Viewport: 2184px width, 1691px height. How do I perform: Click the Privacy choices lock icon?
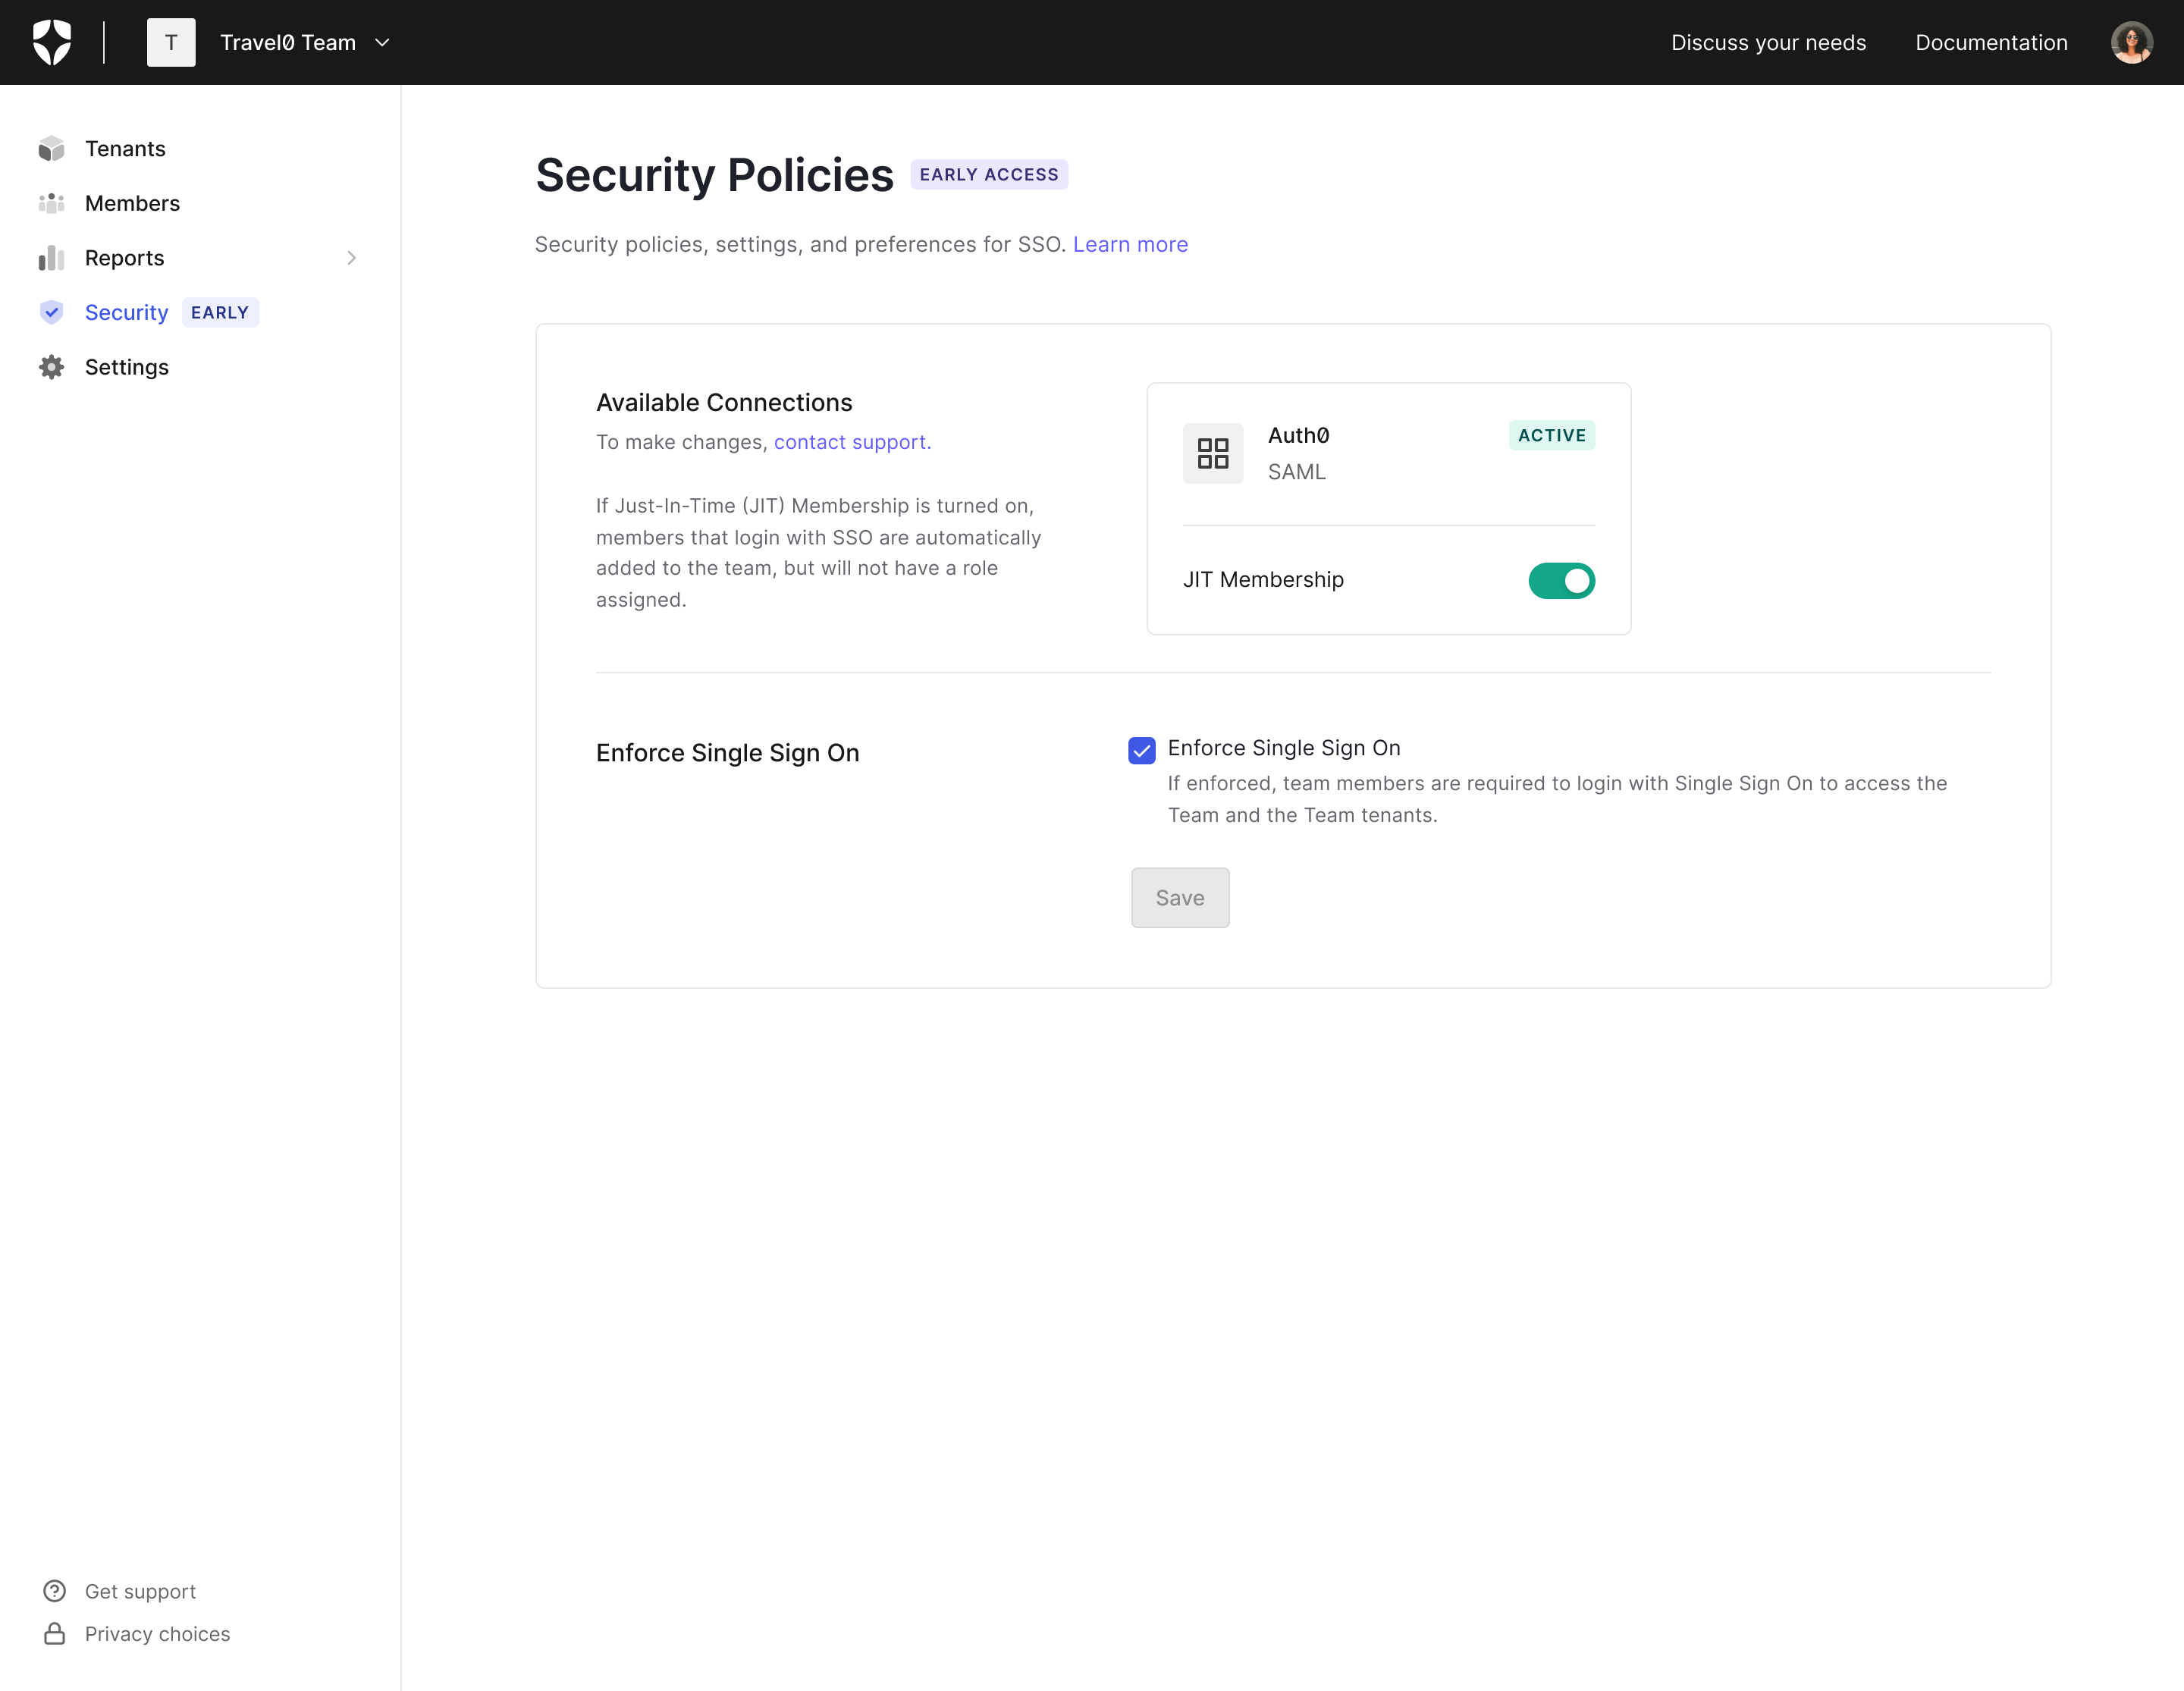54,1633
